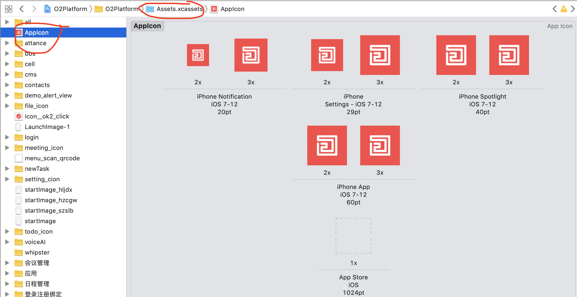Select the meeting_icon folder

click(x=63, y=148)
